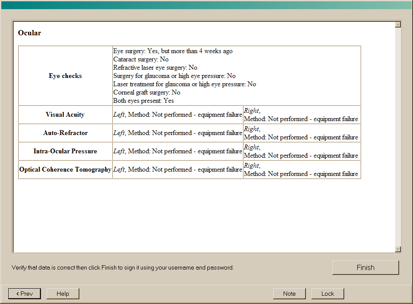This screenshot has width=413, height=304.
Task: Select the Visual Acuity row label
Action: 65,115
